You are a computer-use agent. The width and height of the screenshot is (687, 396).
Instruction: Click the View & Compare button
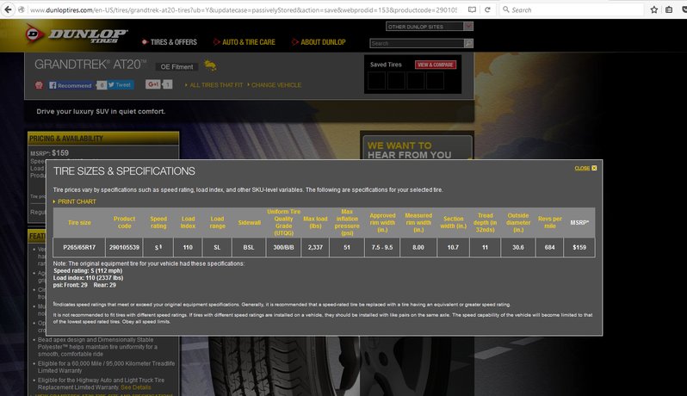pyautogui.click(x=436, y=65)
